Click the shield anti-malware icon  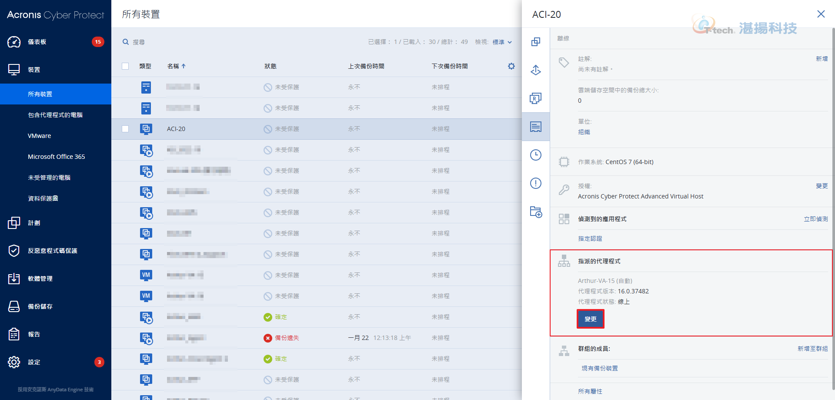pos(14,251)
